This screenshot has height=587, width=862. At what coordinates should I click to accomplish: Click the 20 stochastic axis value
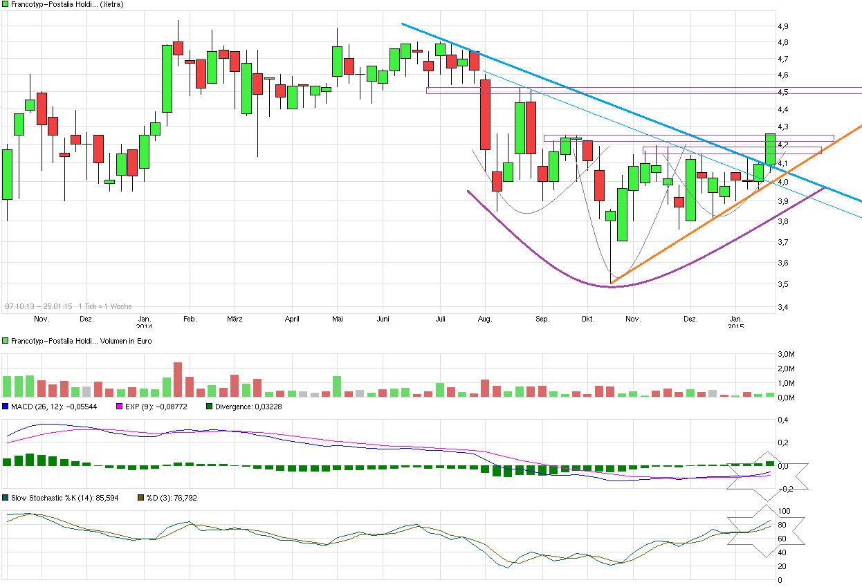point(783,566)
